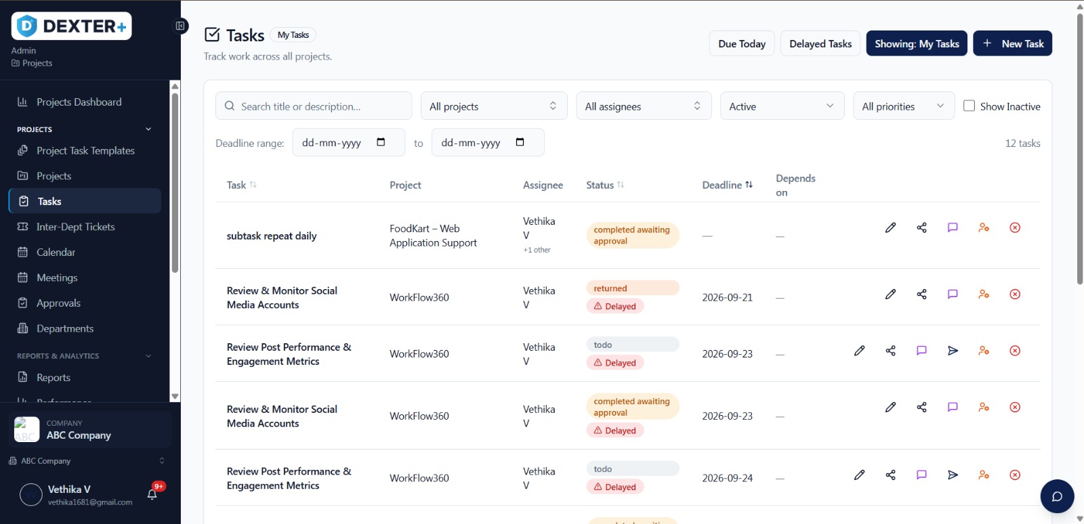
Task: Open the chat bubble floating button
Action: point(1057,496)
